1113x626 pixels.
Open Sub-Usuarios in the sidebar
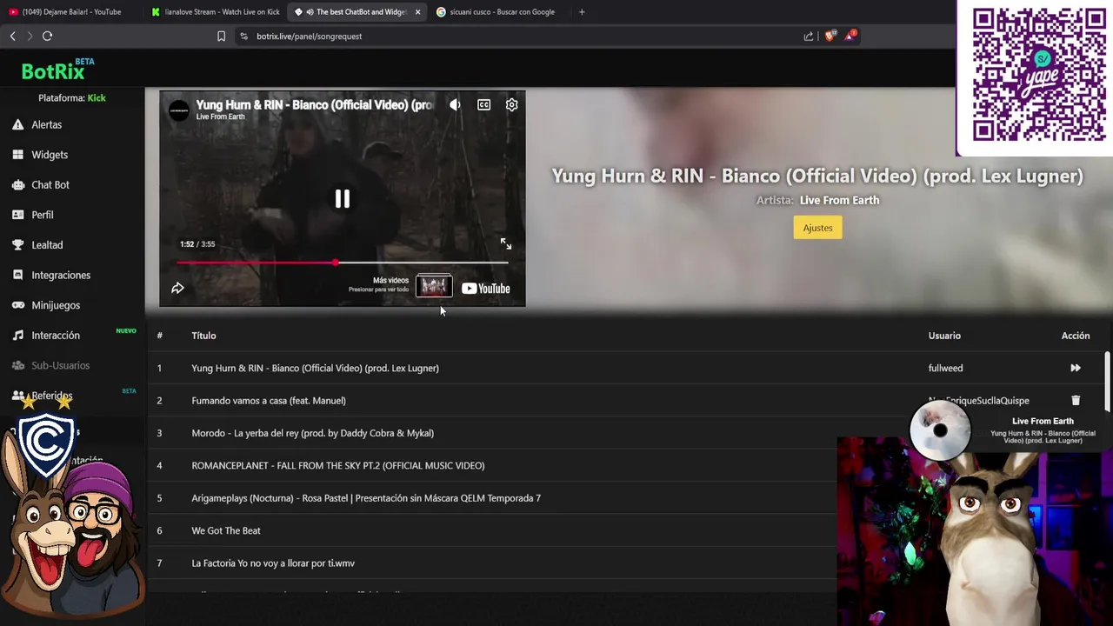pyautogui.click(x=61, y=365)
